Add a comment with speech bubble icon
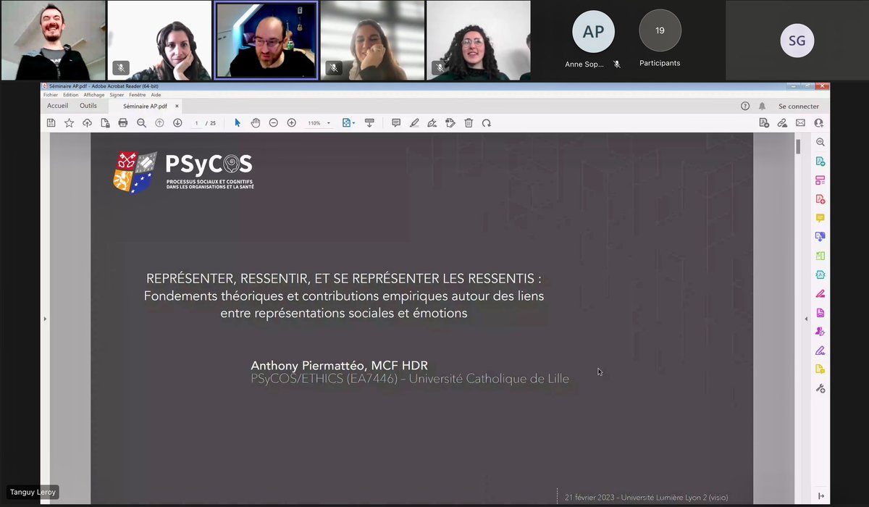Viewport: 869px width, 507px height. [396, 123]
